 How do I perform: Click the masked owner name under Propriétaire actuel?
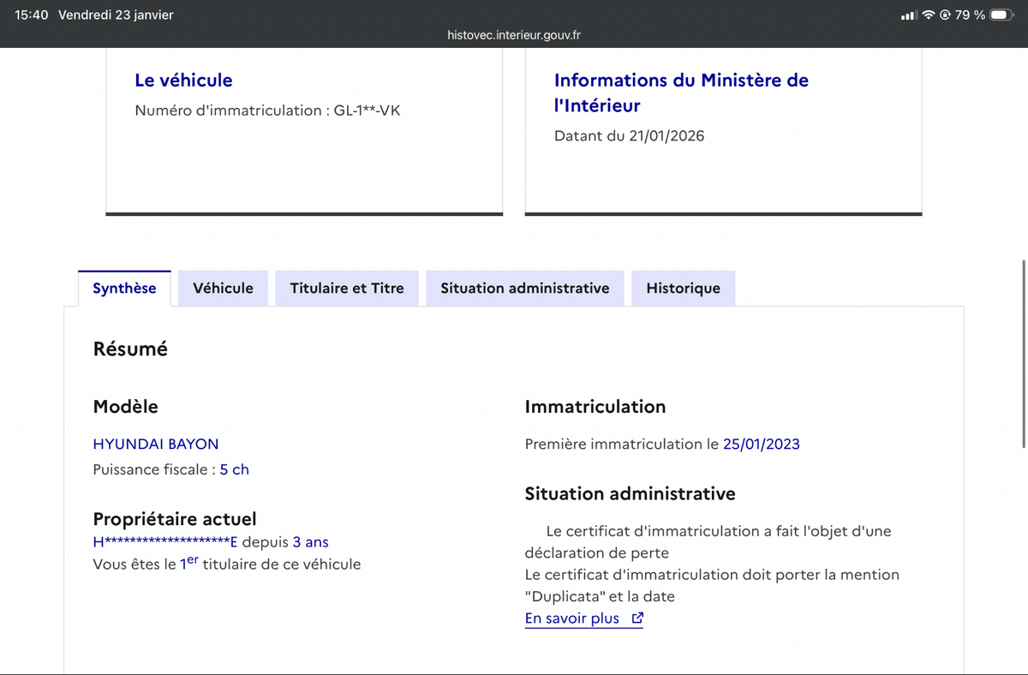(167, 542)
